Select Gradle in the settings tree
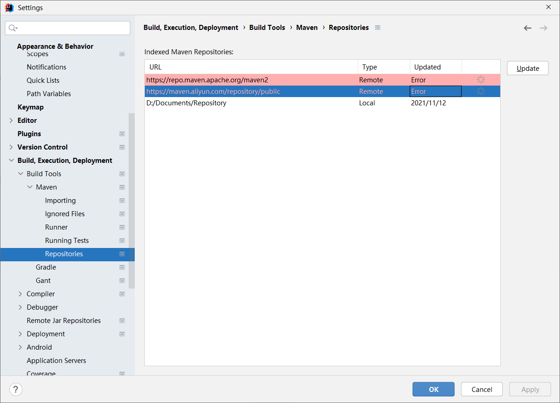This screenshot has height=403, width=560. tap(46, 267)
